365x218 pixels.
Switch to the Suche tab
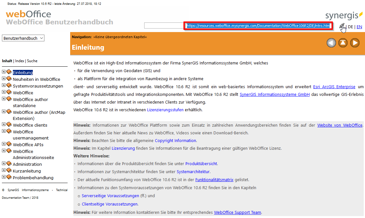pos(32,61)
